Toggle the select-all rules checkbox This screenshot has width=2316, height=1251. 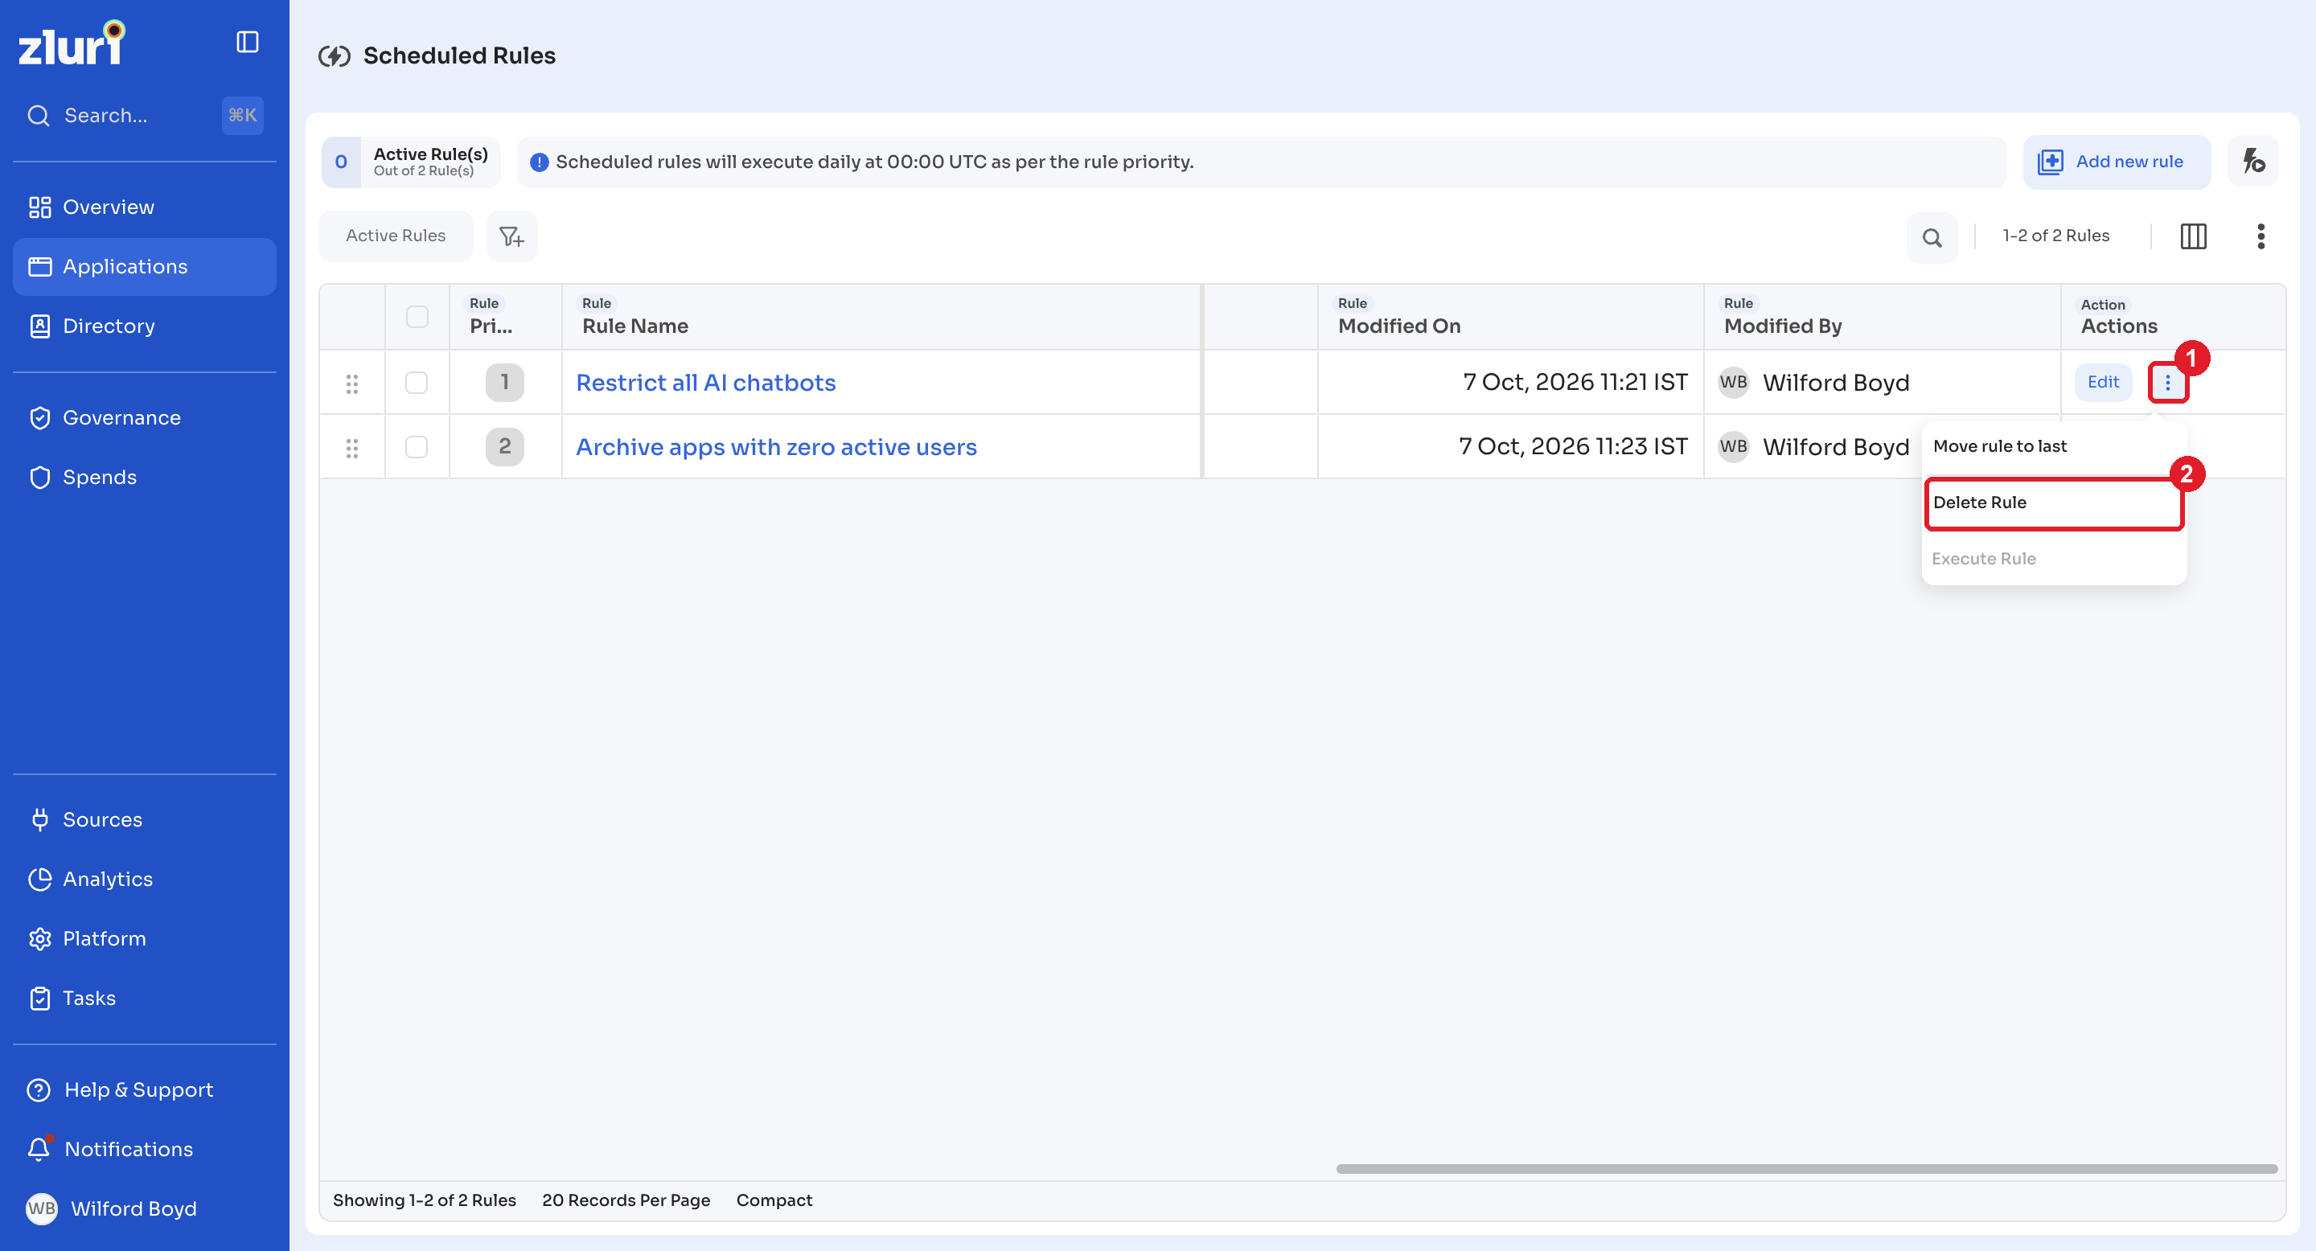(x=417, y=316)
